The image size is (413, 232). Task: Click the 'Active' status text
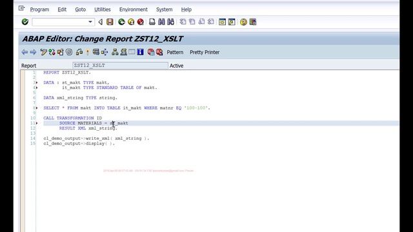click(176, 66)
